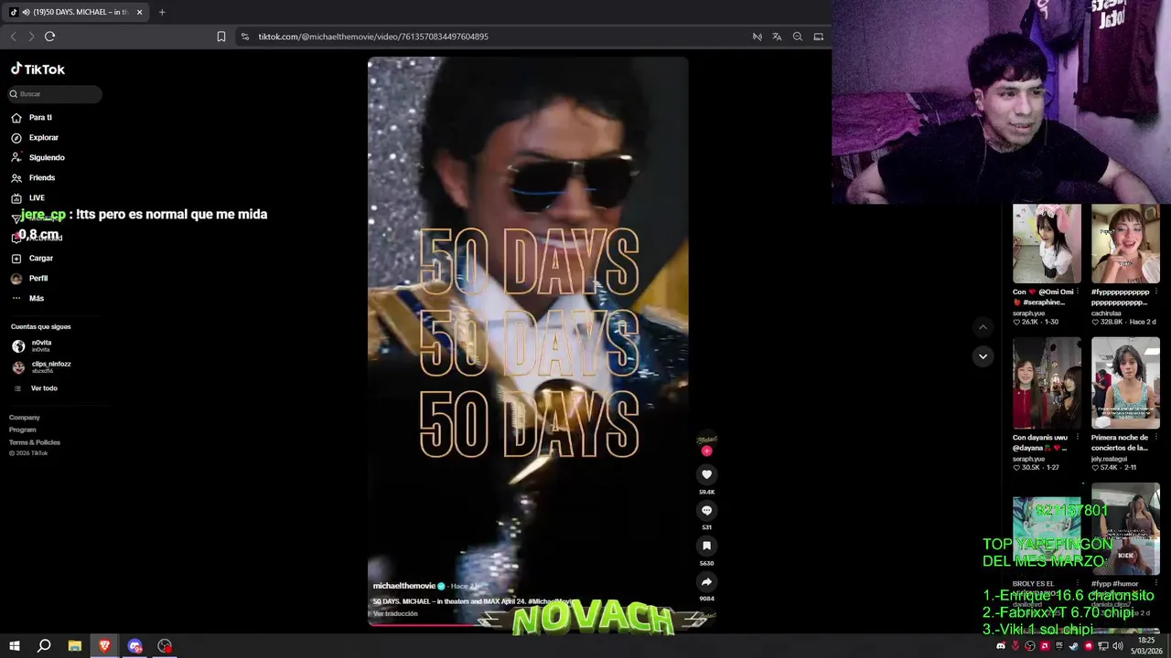Reload the page
Viewport: 1171px width, 658px height.
49,37
